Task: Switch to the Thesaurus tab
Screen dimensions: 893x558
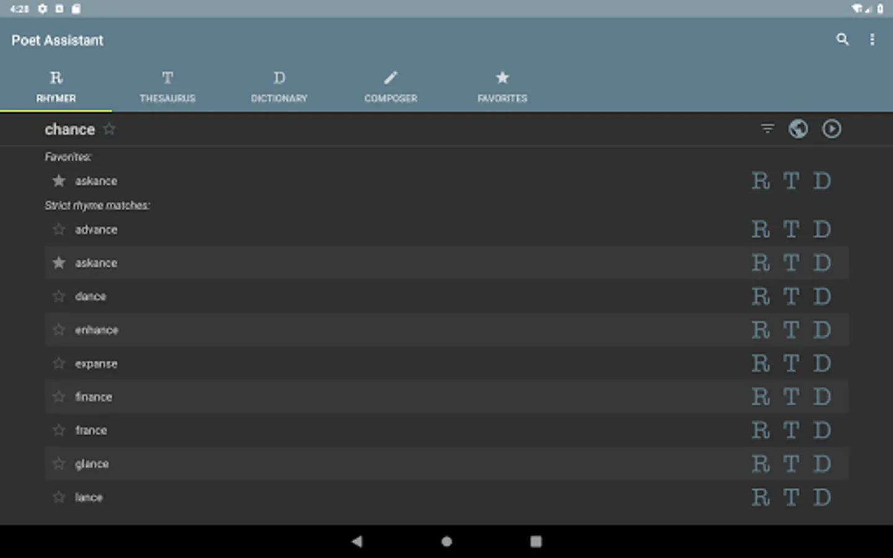Action: (x=167, y=86)
